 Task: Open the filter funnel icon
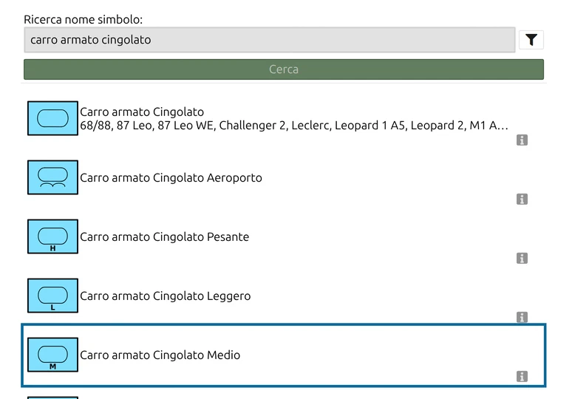[x=531, y=40]
